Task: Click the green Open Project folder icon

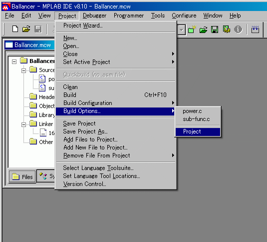Action: coord(203,29)
